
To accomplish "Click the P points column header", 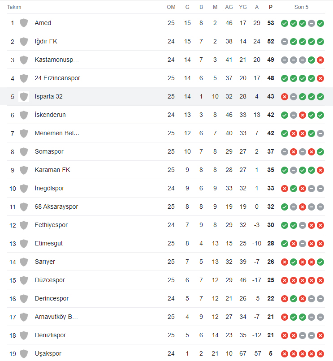I will (271, 7).
